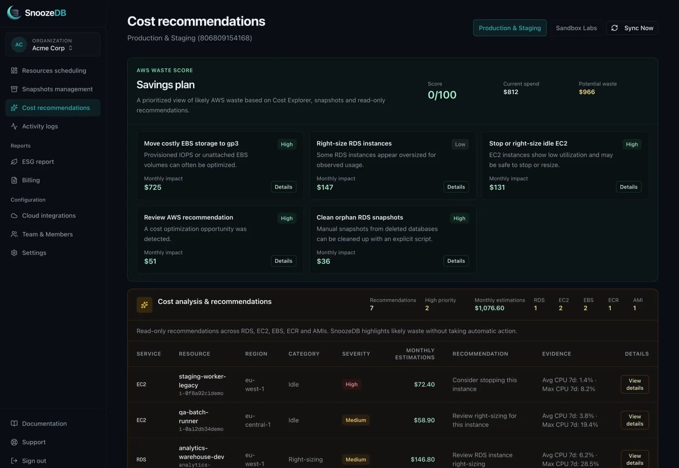Click the Medium severity badge for qa-batch-runner
The image size is (679, 468).
(356, 420)
